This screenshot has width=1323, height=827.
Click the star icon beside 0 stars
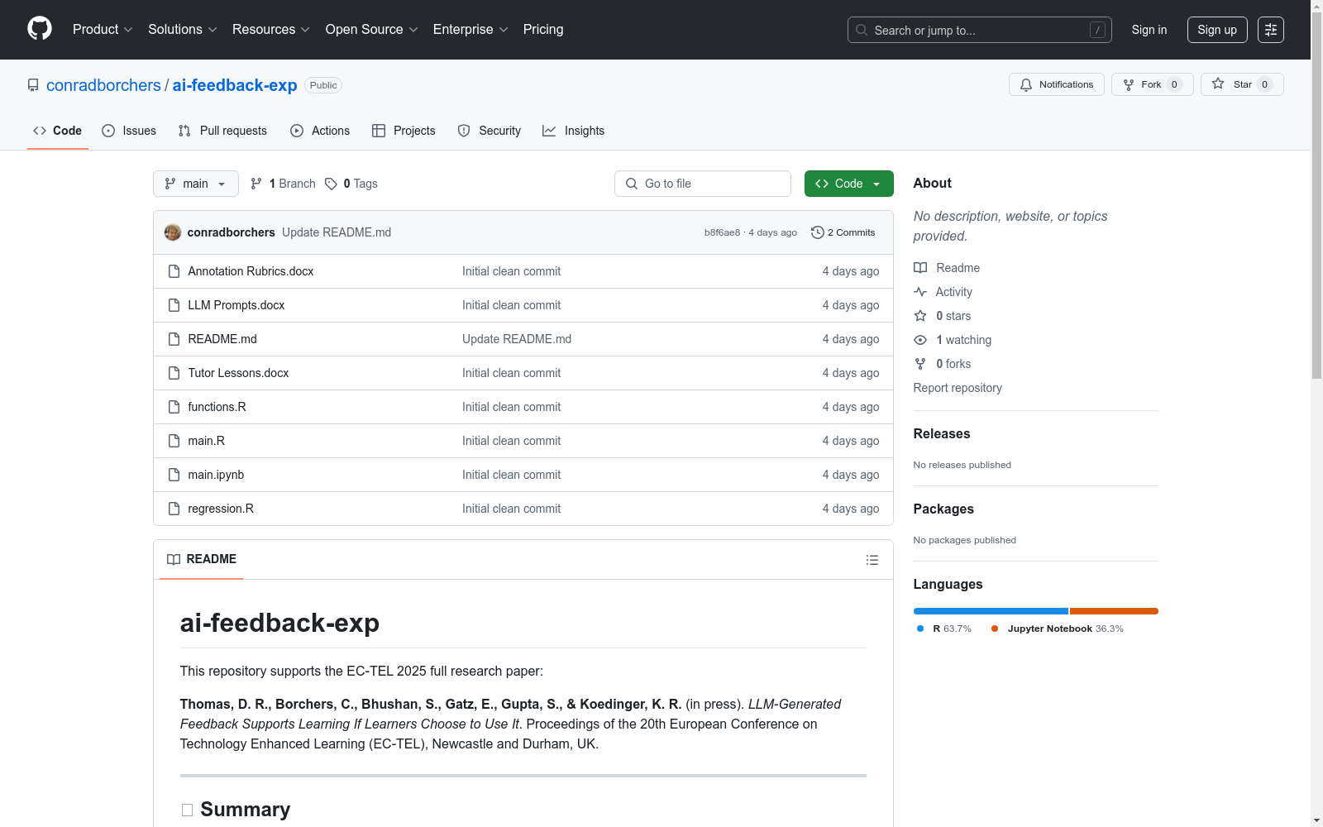click(920, 316)
